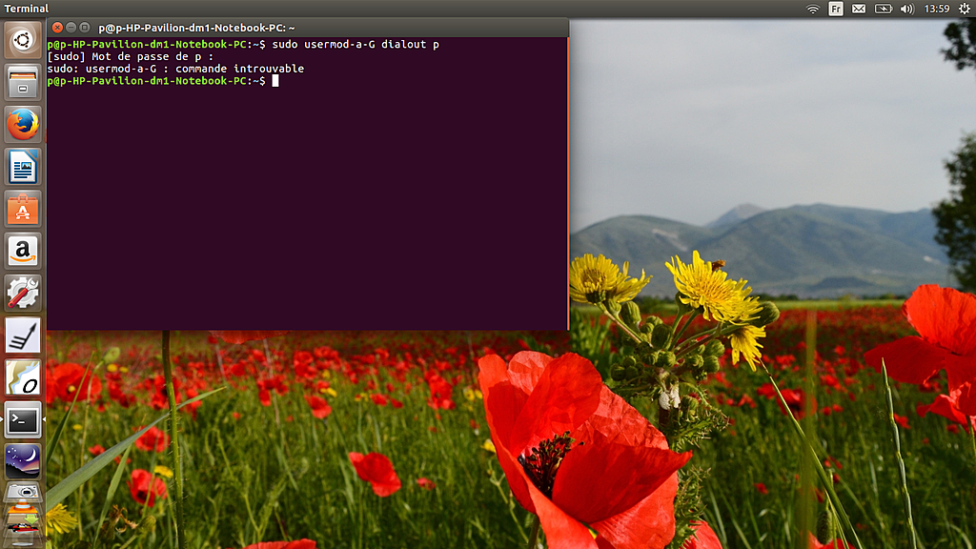976x549 pixels.
Task: Minimize the terminal window
Action: tap(71, 28)
